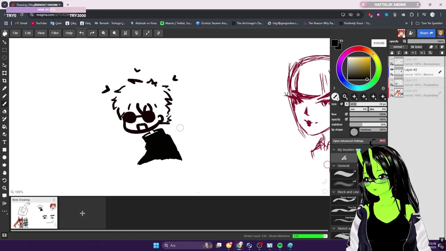Select brush slot 2 magnifier preset
The width and height of the screenshot is (446, 251).
pos(345,97)
